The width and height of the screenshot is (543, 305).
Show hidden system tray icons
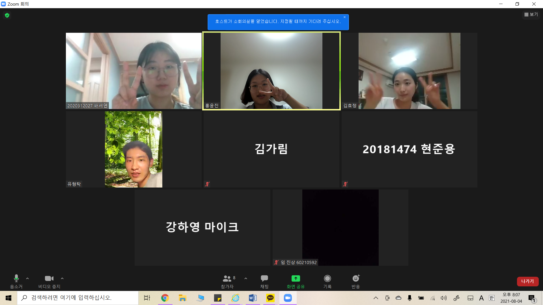pyautogui.click(x=376, y=298)
